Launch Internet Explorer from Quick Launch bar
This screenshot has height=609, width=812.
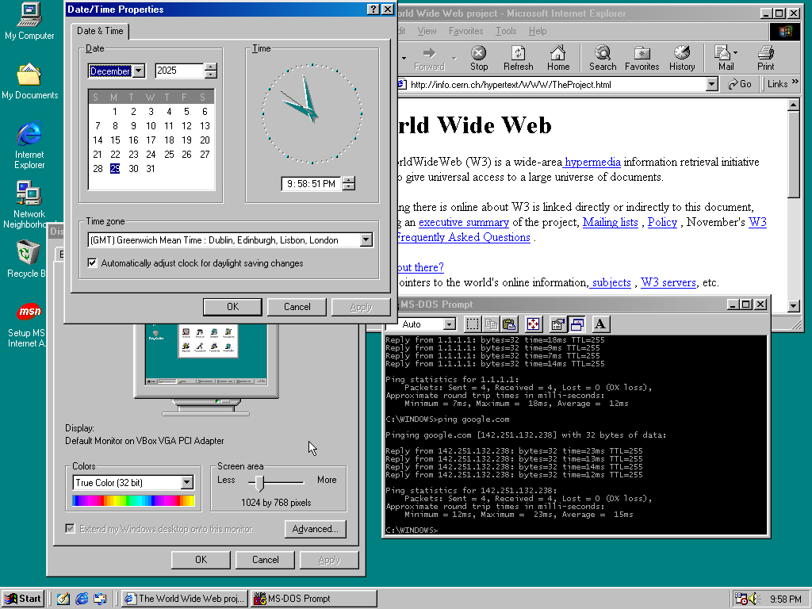click(x=81, y=599)
